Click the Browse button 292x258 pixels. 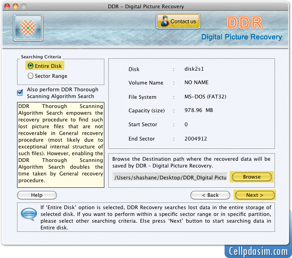click(x=252, y=177)
